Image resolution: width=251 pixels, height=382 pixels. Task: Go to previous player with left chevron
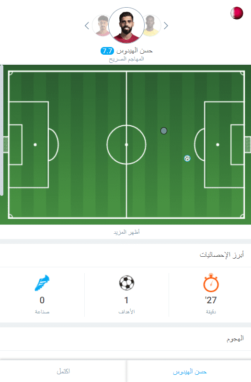[x=87, y=25]
